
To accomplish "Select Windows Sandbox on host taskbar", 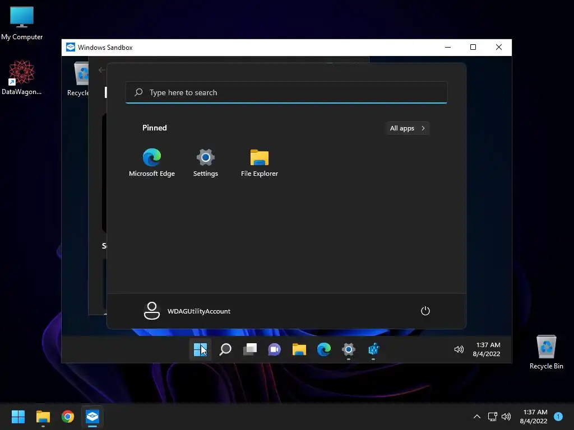I will coord(92,417).
